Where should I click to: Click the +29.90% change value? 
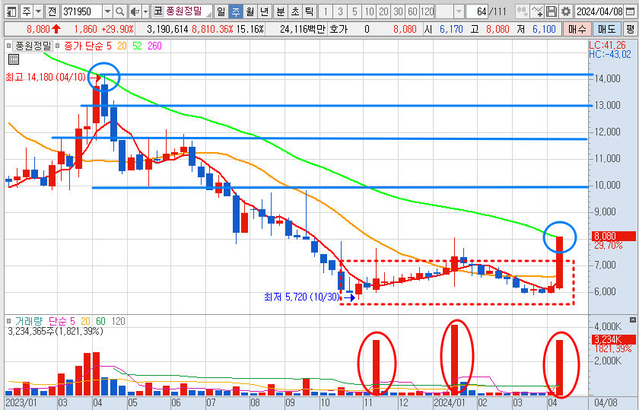click(x=117, y=29)
